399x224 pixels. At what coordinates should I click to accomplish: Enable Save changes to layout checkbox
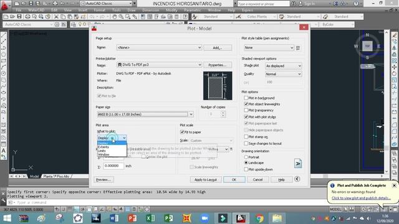[246, 144]
